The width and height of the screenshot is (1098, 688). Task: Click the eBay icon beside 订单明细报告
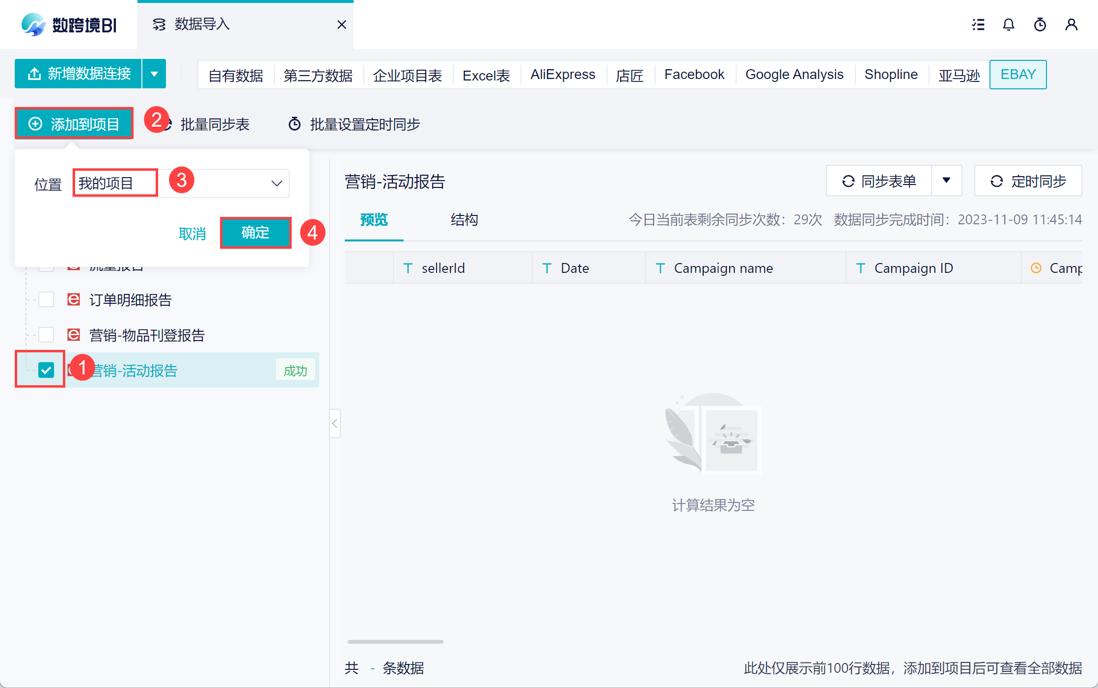click(x=74, y=299)
